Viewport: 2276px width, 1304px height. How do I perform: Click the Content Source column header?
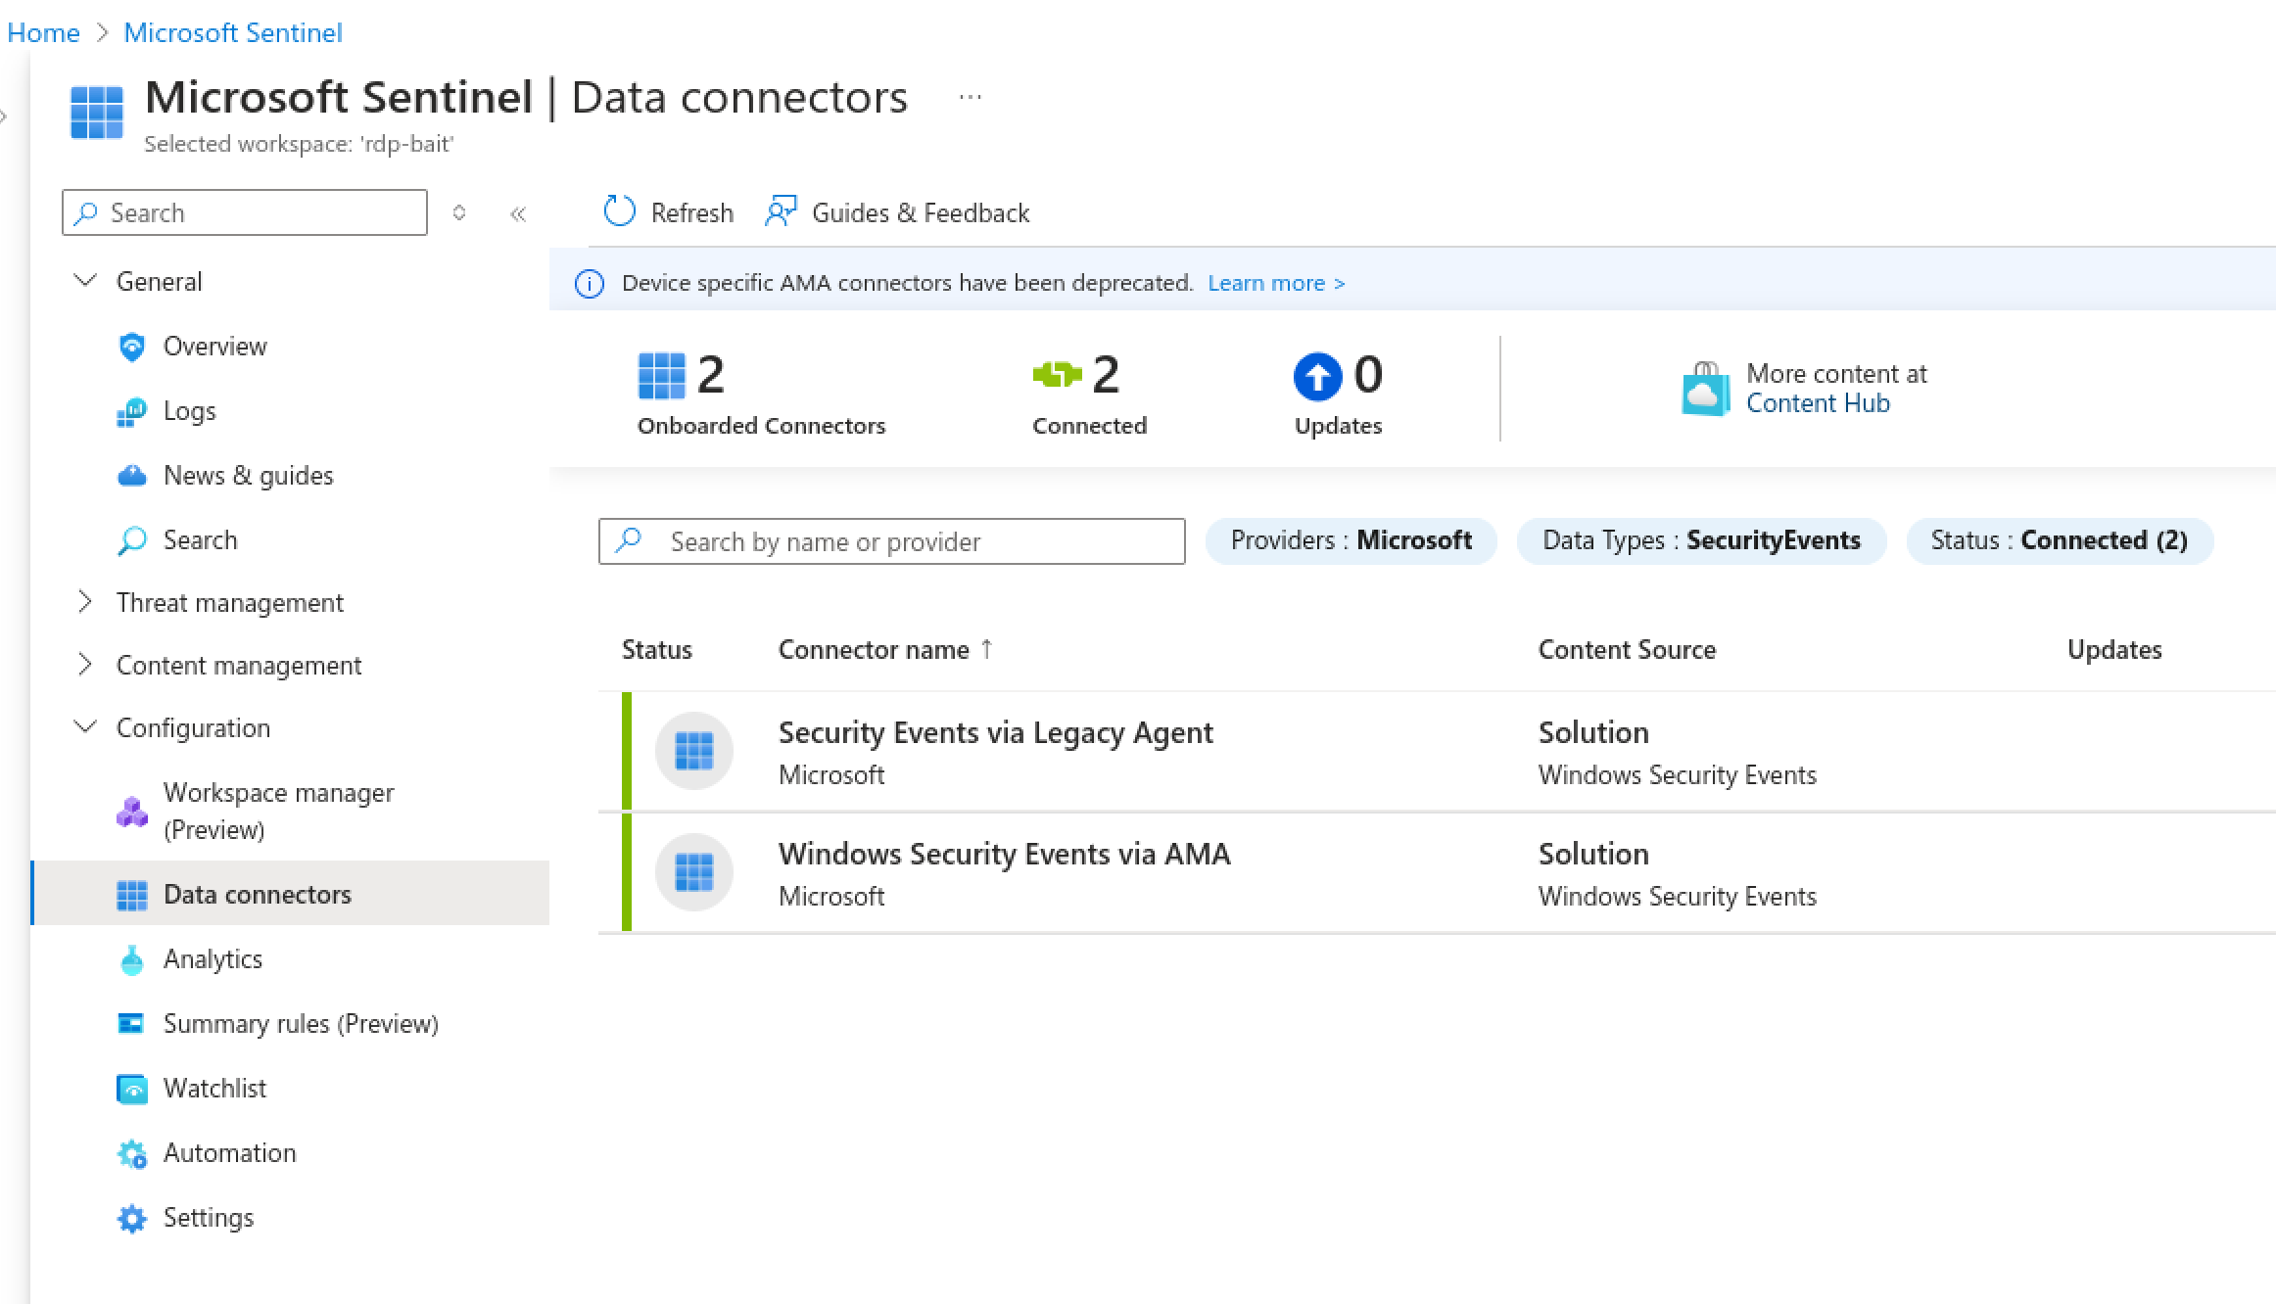(x=1627, y=650)
